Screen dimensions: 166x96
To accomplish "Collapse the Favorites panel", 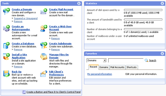I will point(162,54).
